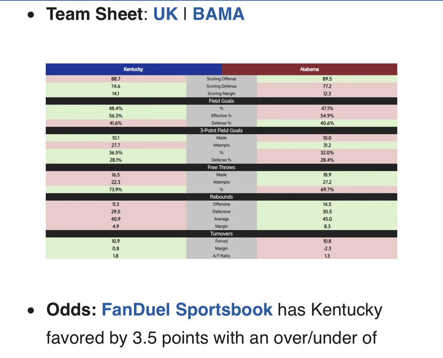This screenshot has height=358, width=443.
Task: Click the Alabama crimson header cell
Action: pyautogui.click(x=310, y=69)
